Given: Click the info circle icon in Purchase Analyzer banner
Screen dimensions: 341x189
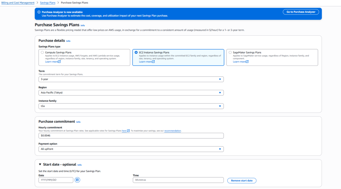Looking at the screenshot, I should pos(39,12).
